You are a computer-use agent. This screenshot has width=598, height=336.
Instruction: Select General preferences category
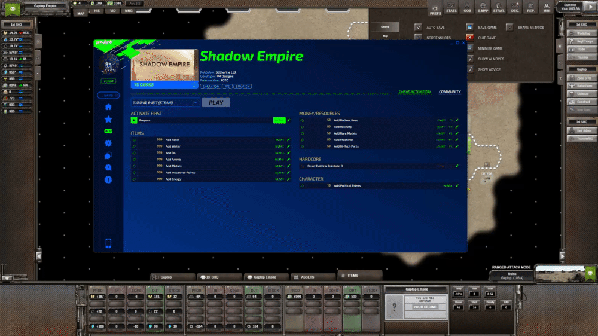click(x=385, y=27)
